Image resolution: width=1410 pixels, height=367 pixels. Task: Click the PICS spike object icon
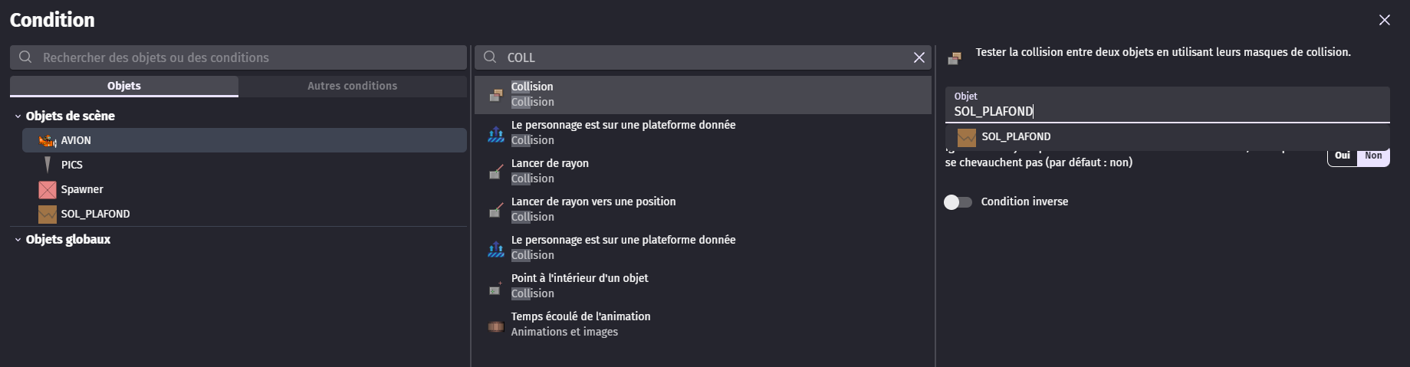pyautogui.click(x=48, y=165)
